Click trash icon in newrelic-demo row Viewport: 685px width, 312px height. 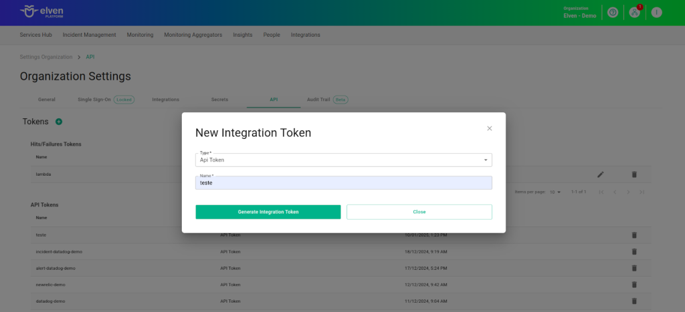[634, 285]
